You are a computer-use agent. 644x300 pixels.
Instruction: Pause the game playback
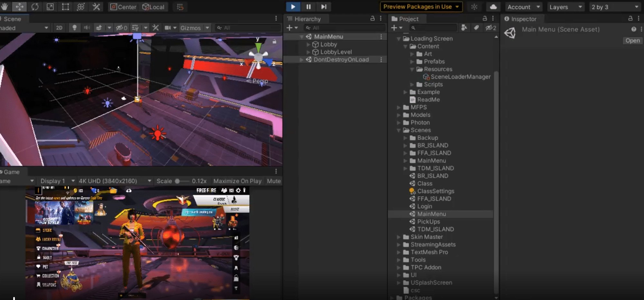[x=308, y=7]
